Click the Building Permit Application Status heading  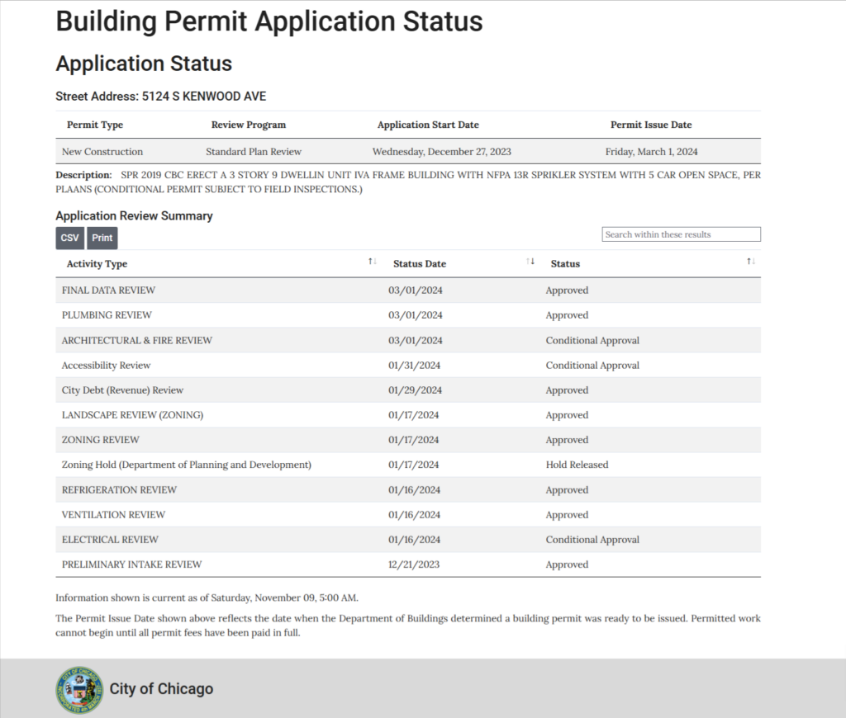pyautogui.click(x=268, y=21)
